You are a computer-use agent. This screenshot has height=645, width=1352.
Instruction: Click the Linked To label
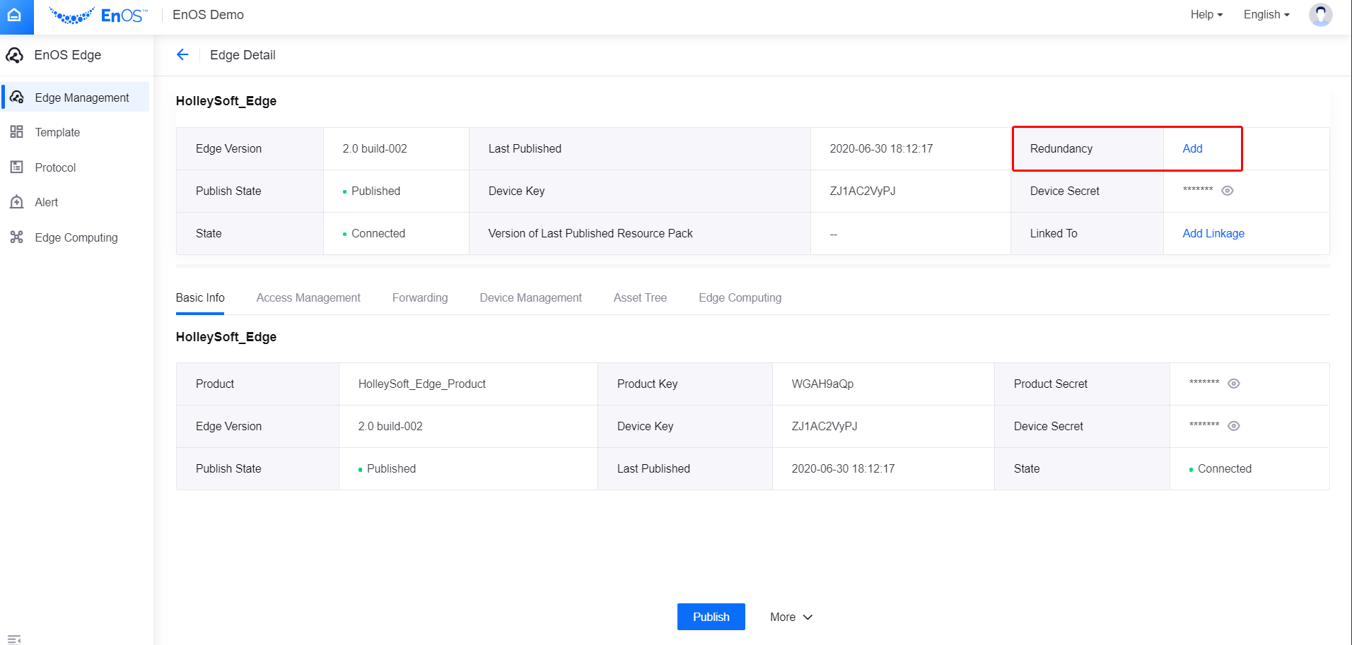click(1054, 233)
